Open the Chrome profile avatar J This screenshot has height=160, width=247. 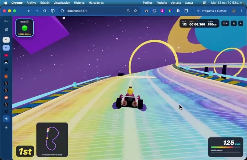[234, 11]
